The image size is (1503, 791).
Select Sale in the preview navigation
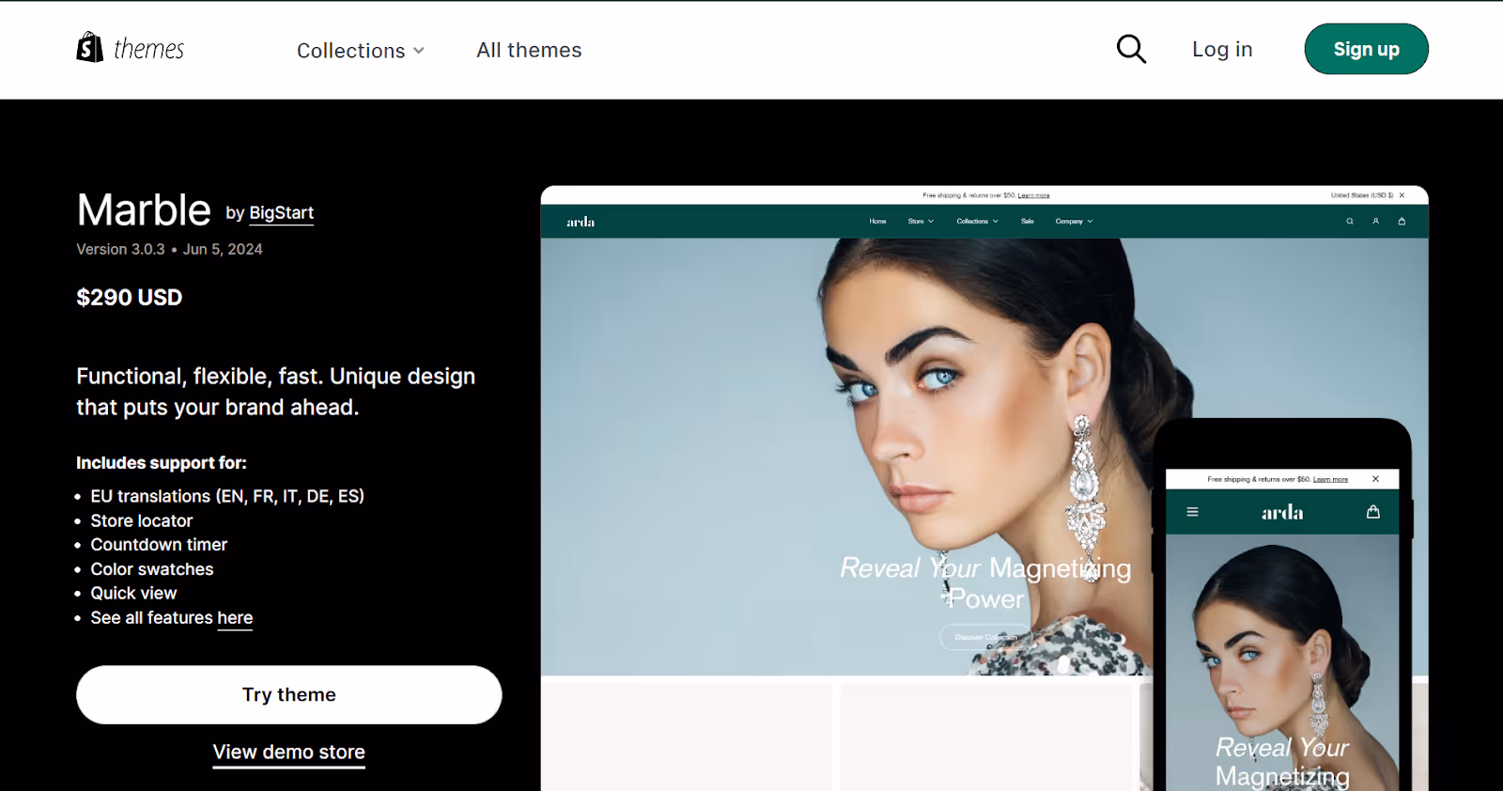[x=1028, y=222]
